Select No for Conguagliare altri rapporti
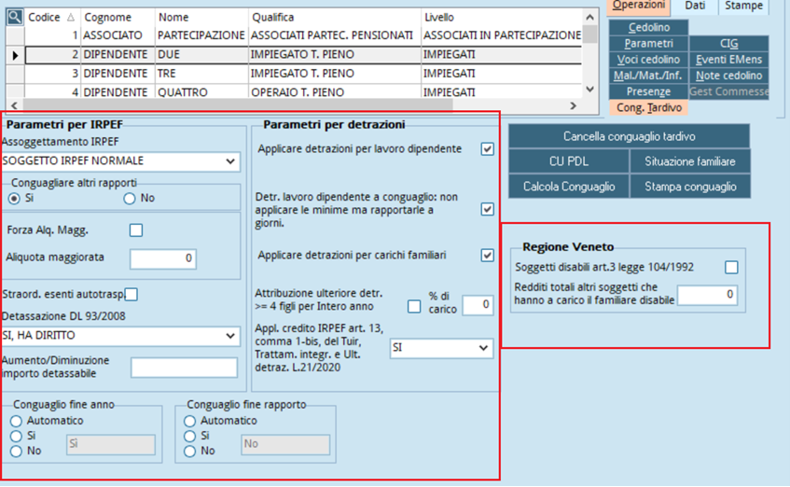Screen dimensions: 790x487 (x=130, y=199)
